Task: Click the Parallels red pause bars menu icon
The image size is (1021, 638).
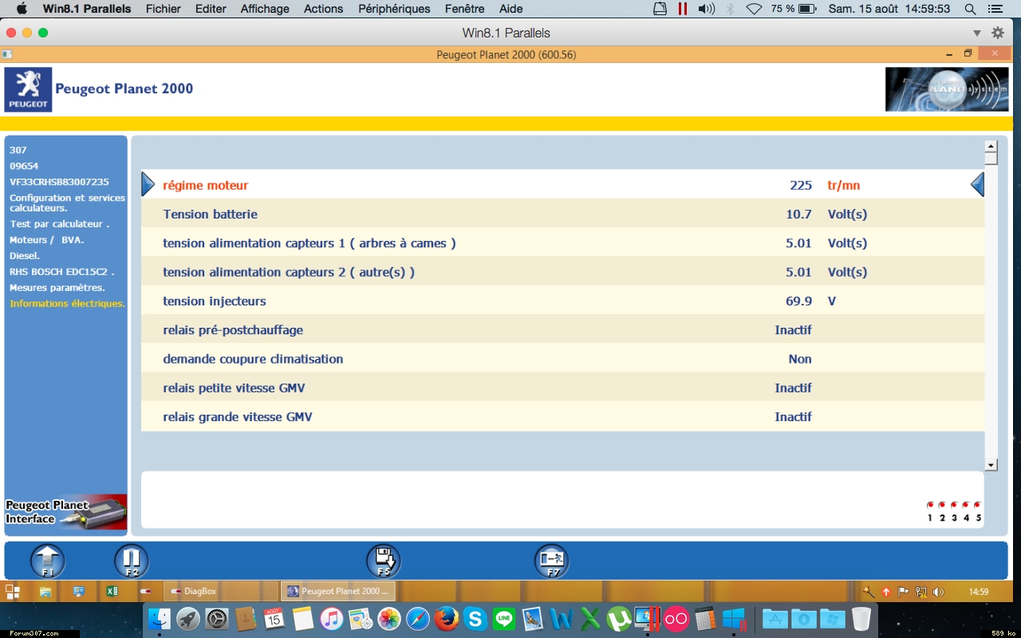Action: coord(683,9)
